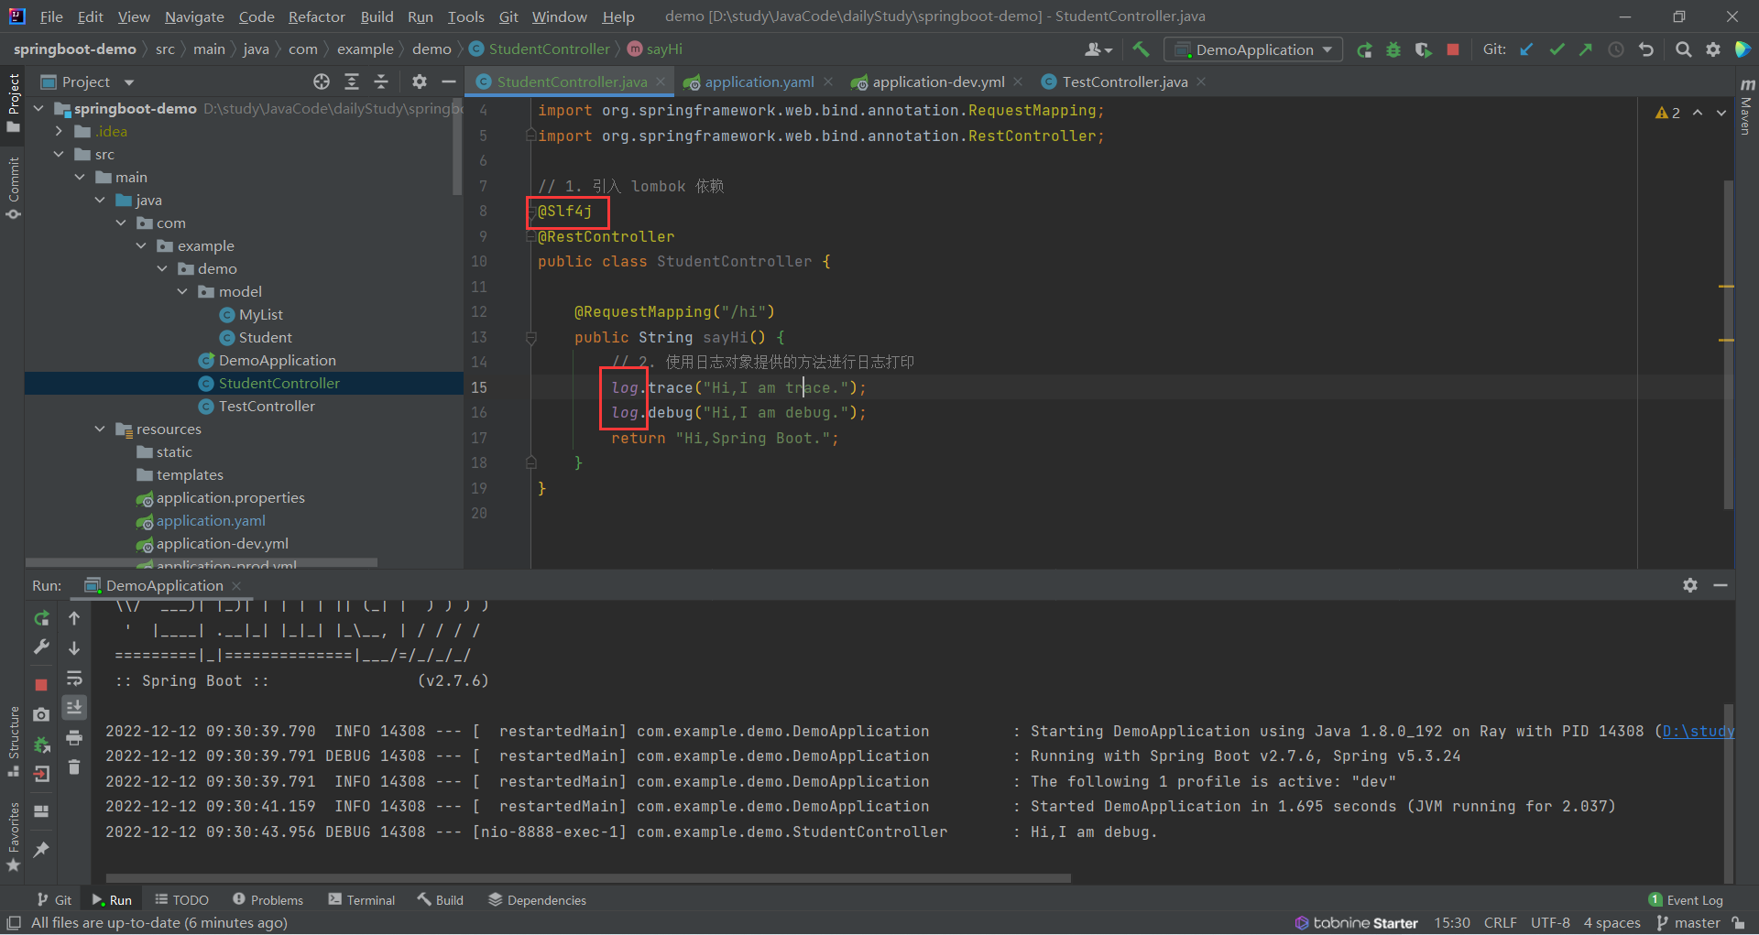
Task: Select TestController in project tree
Action: click(x=267, y=406)
